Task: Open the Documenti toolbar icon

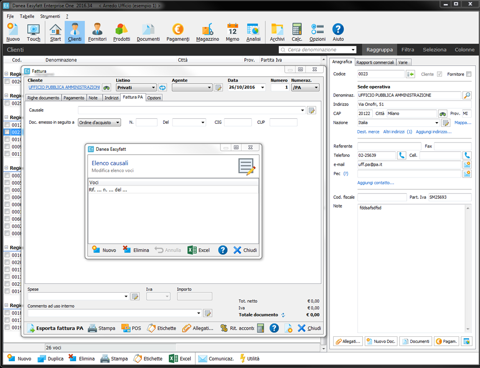Action: pyautogui.click(x=148, y=32)
